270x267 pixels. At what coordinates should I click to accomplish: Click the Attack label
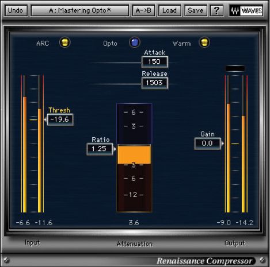click(x=155, y=52)
